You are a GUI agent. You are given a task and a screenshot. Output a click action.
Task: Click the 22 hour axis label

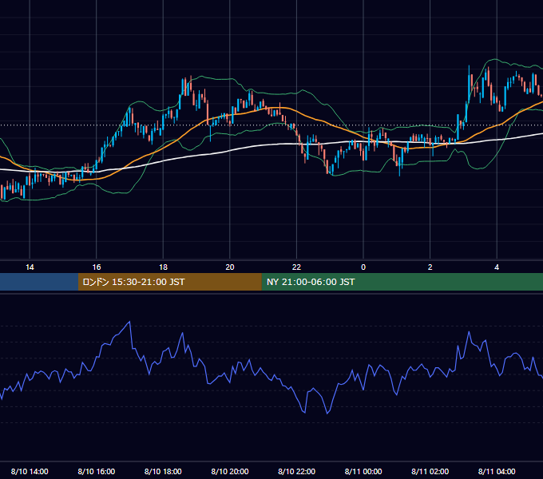click(296, 267)
